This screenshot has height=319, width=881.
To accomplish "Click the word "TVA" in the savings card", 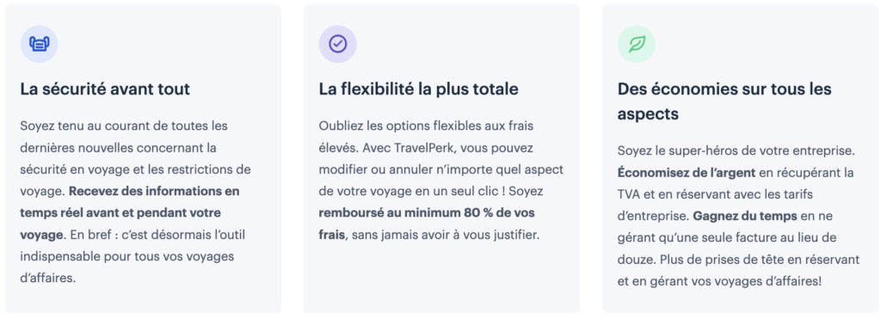I will pyautogui.click(x=629, y=194).
